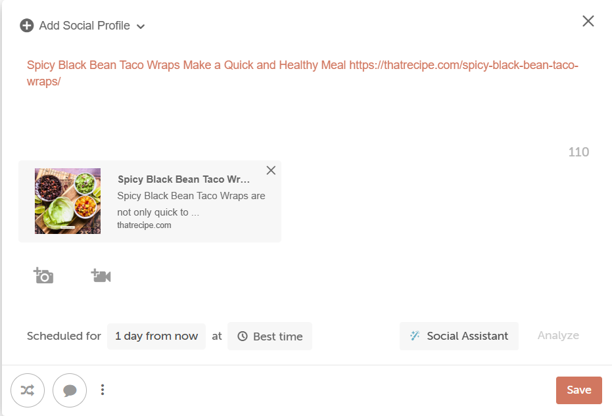Click the plus icon beside Add Social Profile
This screenshot has height=416, width=612.
click(x=27, y=26)
